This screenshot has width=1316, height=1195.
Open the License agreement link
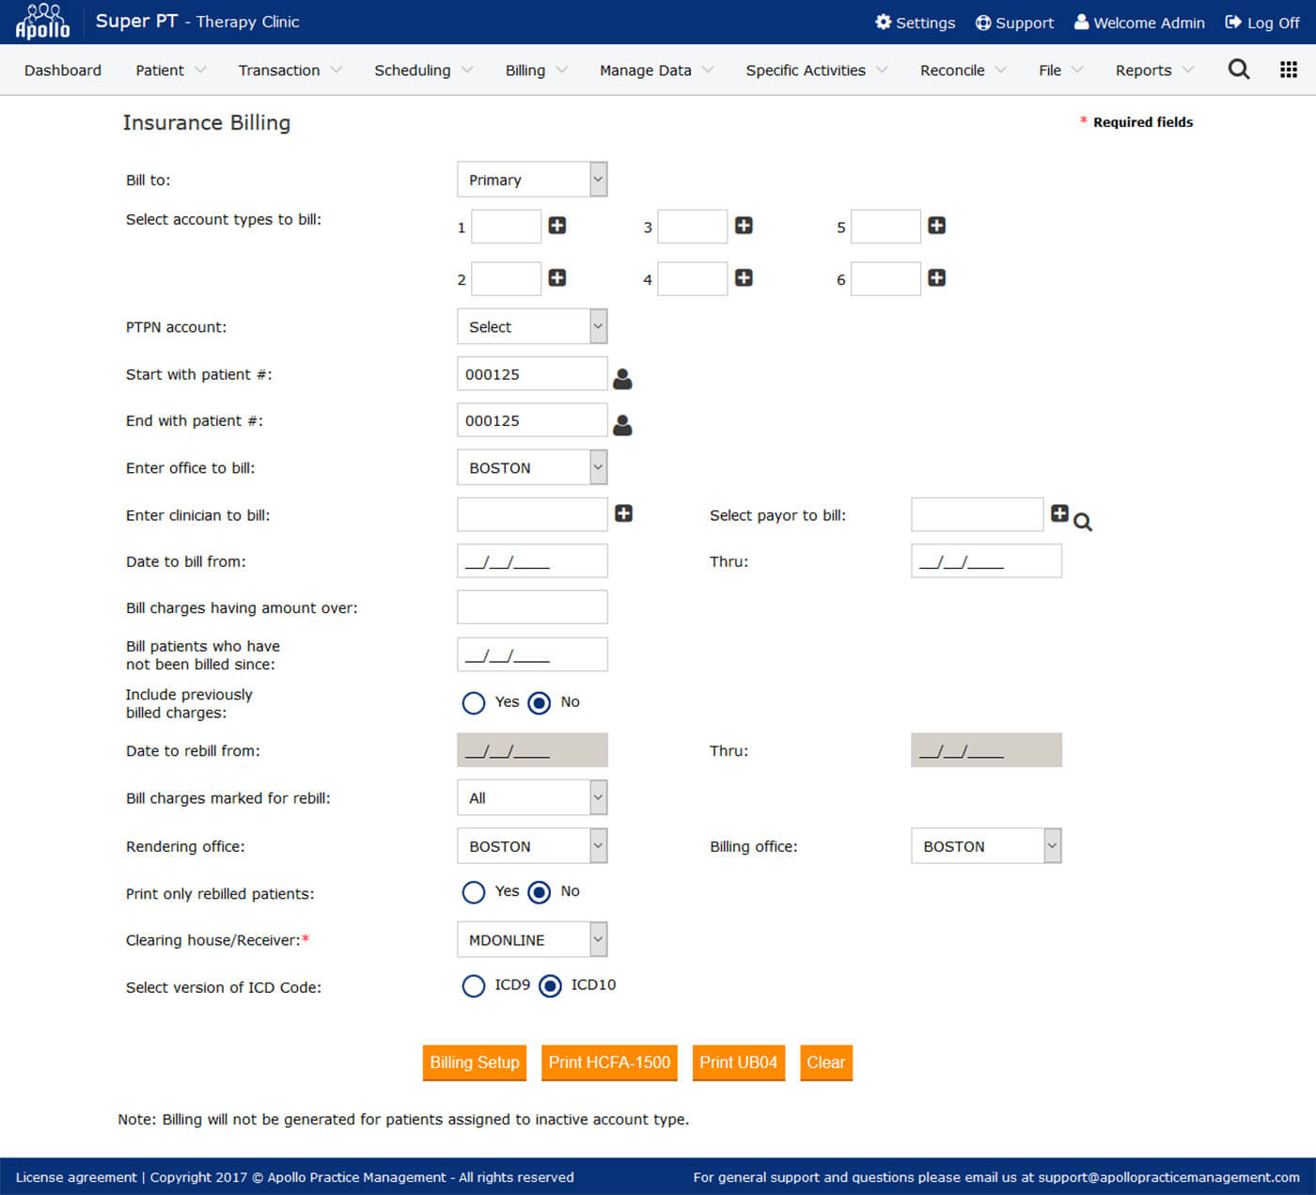[76, 1177]
